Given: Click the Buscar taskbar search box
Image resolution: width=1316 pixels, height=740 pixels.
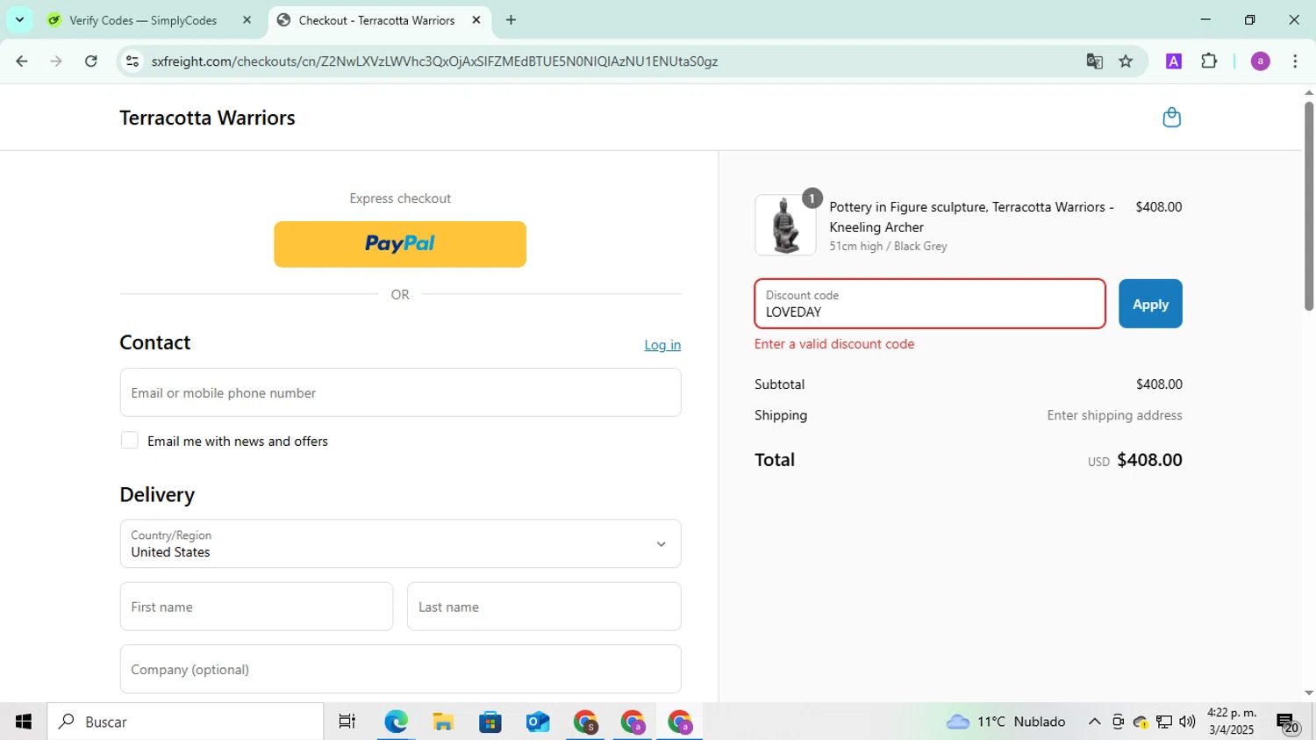Looking at the screenshot, I should pyautogui.click(x=185, y=722).
